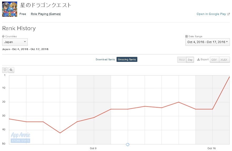Click the calendar icon beside Date Range
The height and width of the screenshot is (151, 232).
[x=187, y=36]
